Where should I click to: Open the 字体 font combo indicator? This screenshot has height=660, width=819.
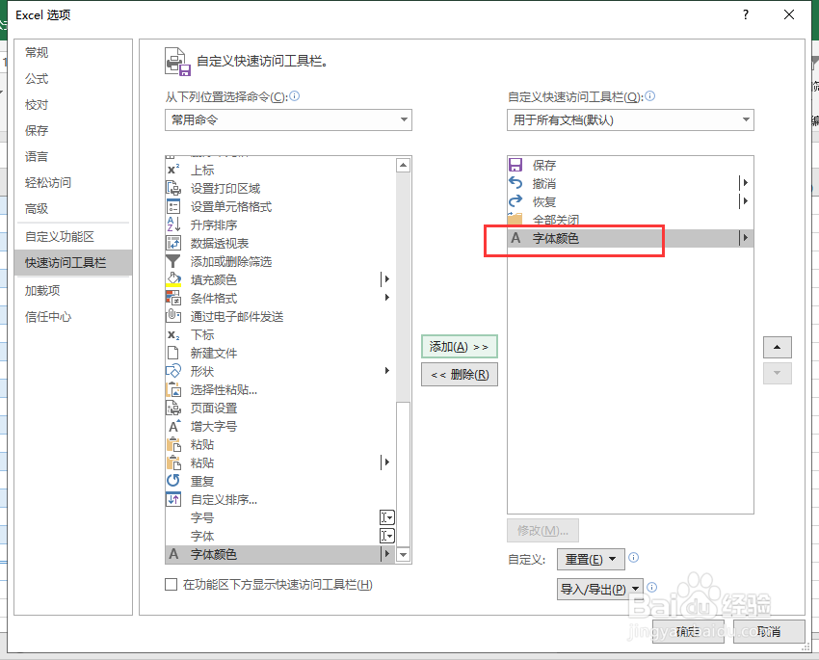[x=387, y=536]
